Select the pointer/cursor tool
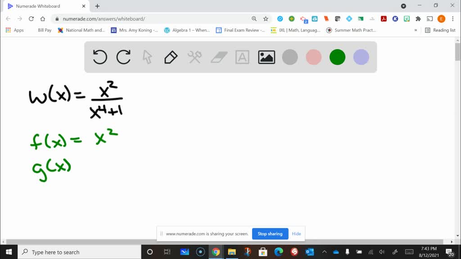Image resolution: width=461 pixels, height=259 pixels. [147, 57]
